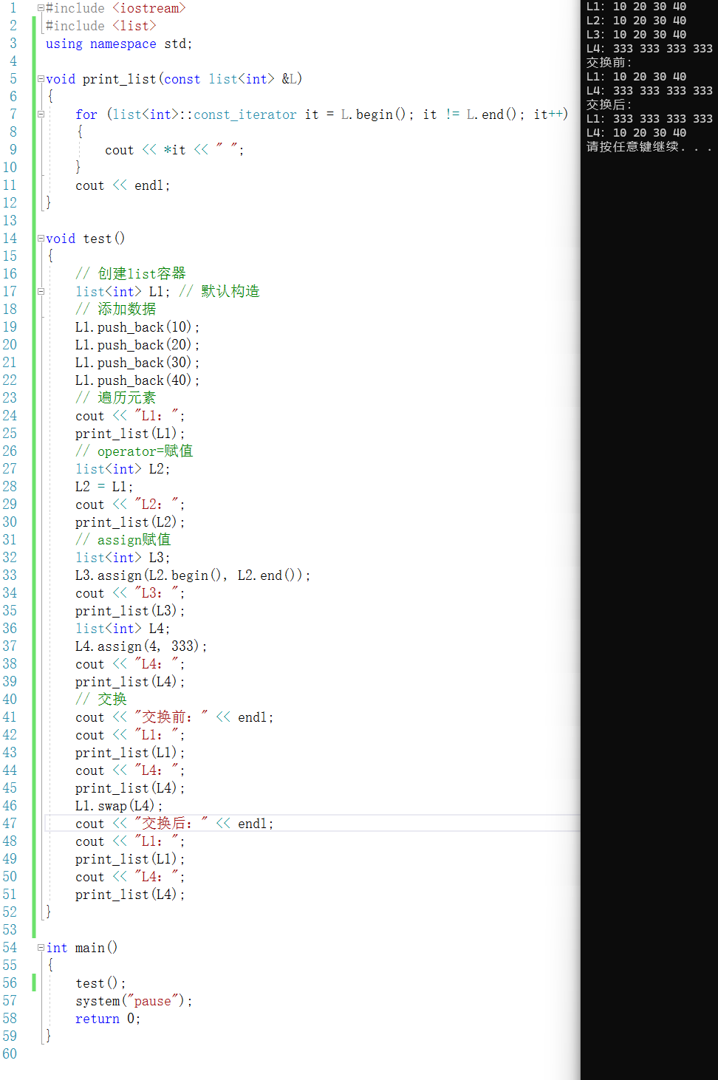Click 'print_list(L1);' on line 25
The image size is (718, 1080).
[x=130, y=434]
